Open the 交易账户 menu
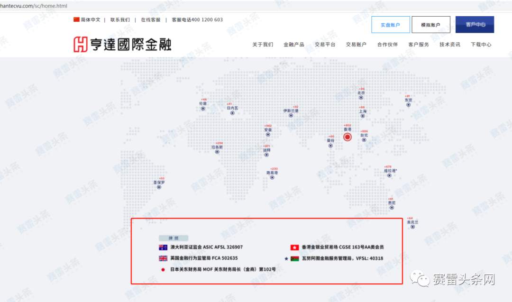The width and height of the screenshot is (512, 302). point(356,45)
